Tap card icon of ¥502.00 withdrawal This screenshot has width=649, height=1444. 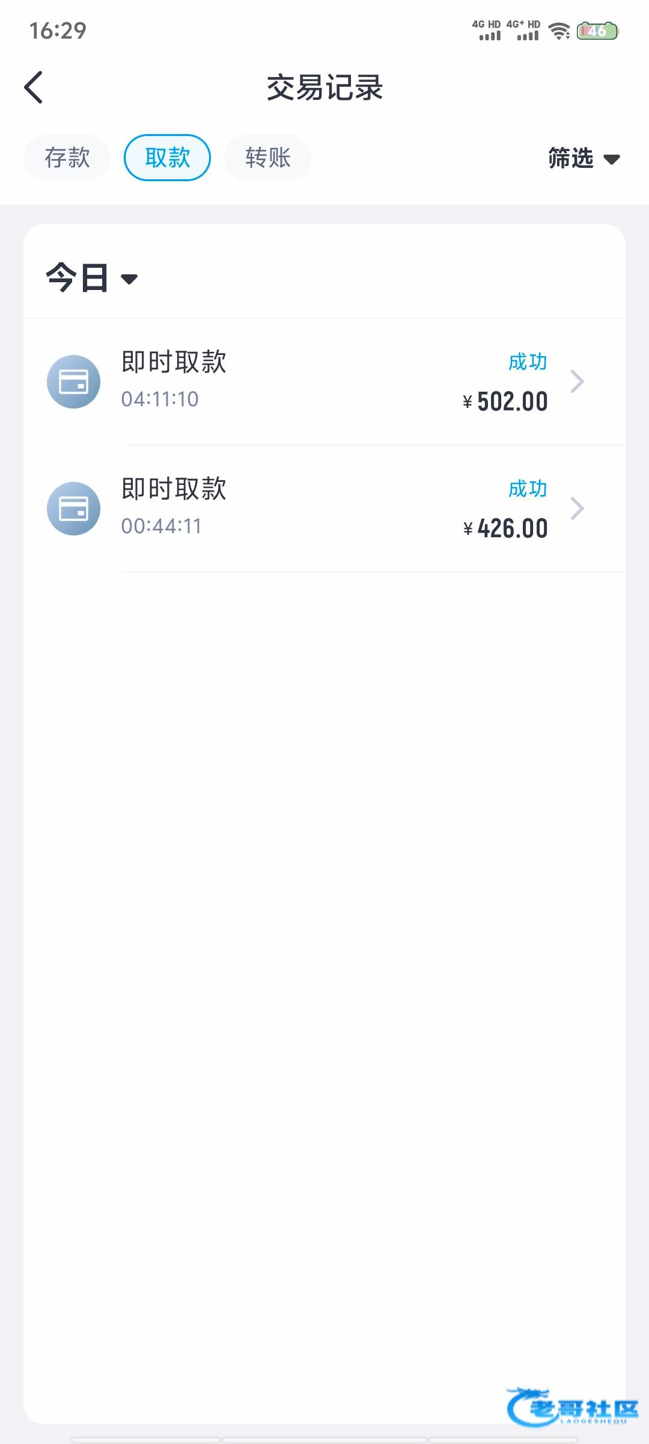pyautogui.click(x=73, y=381)
